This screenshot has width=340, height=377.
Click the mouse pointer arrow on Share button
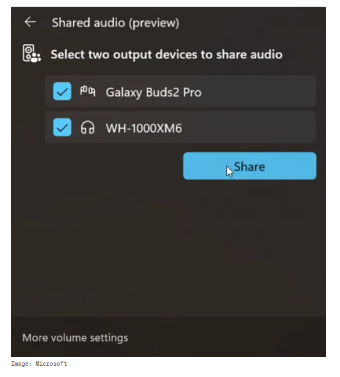[x=230, y=171]
